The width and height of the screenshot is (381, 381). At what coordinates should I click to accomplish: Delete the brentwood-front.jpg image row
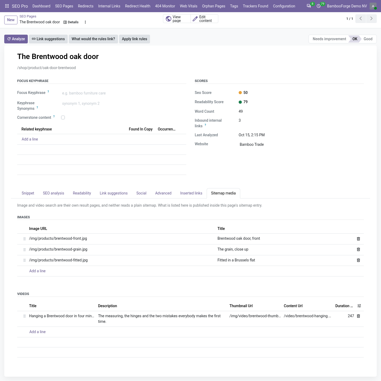359,239
